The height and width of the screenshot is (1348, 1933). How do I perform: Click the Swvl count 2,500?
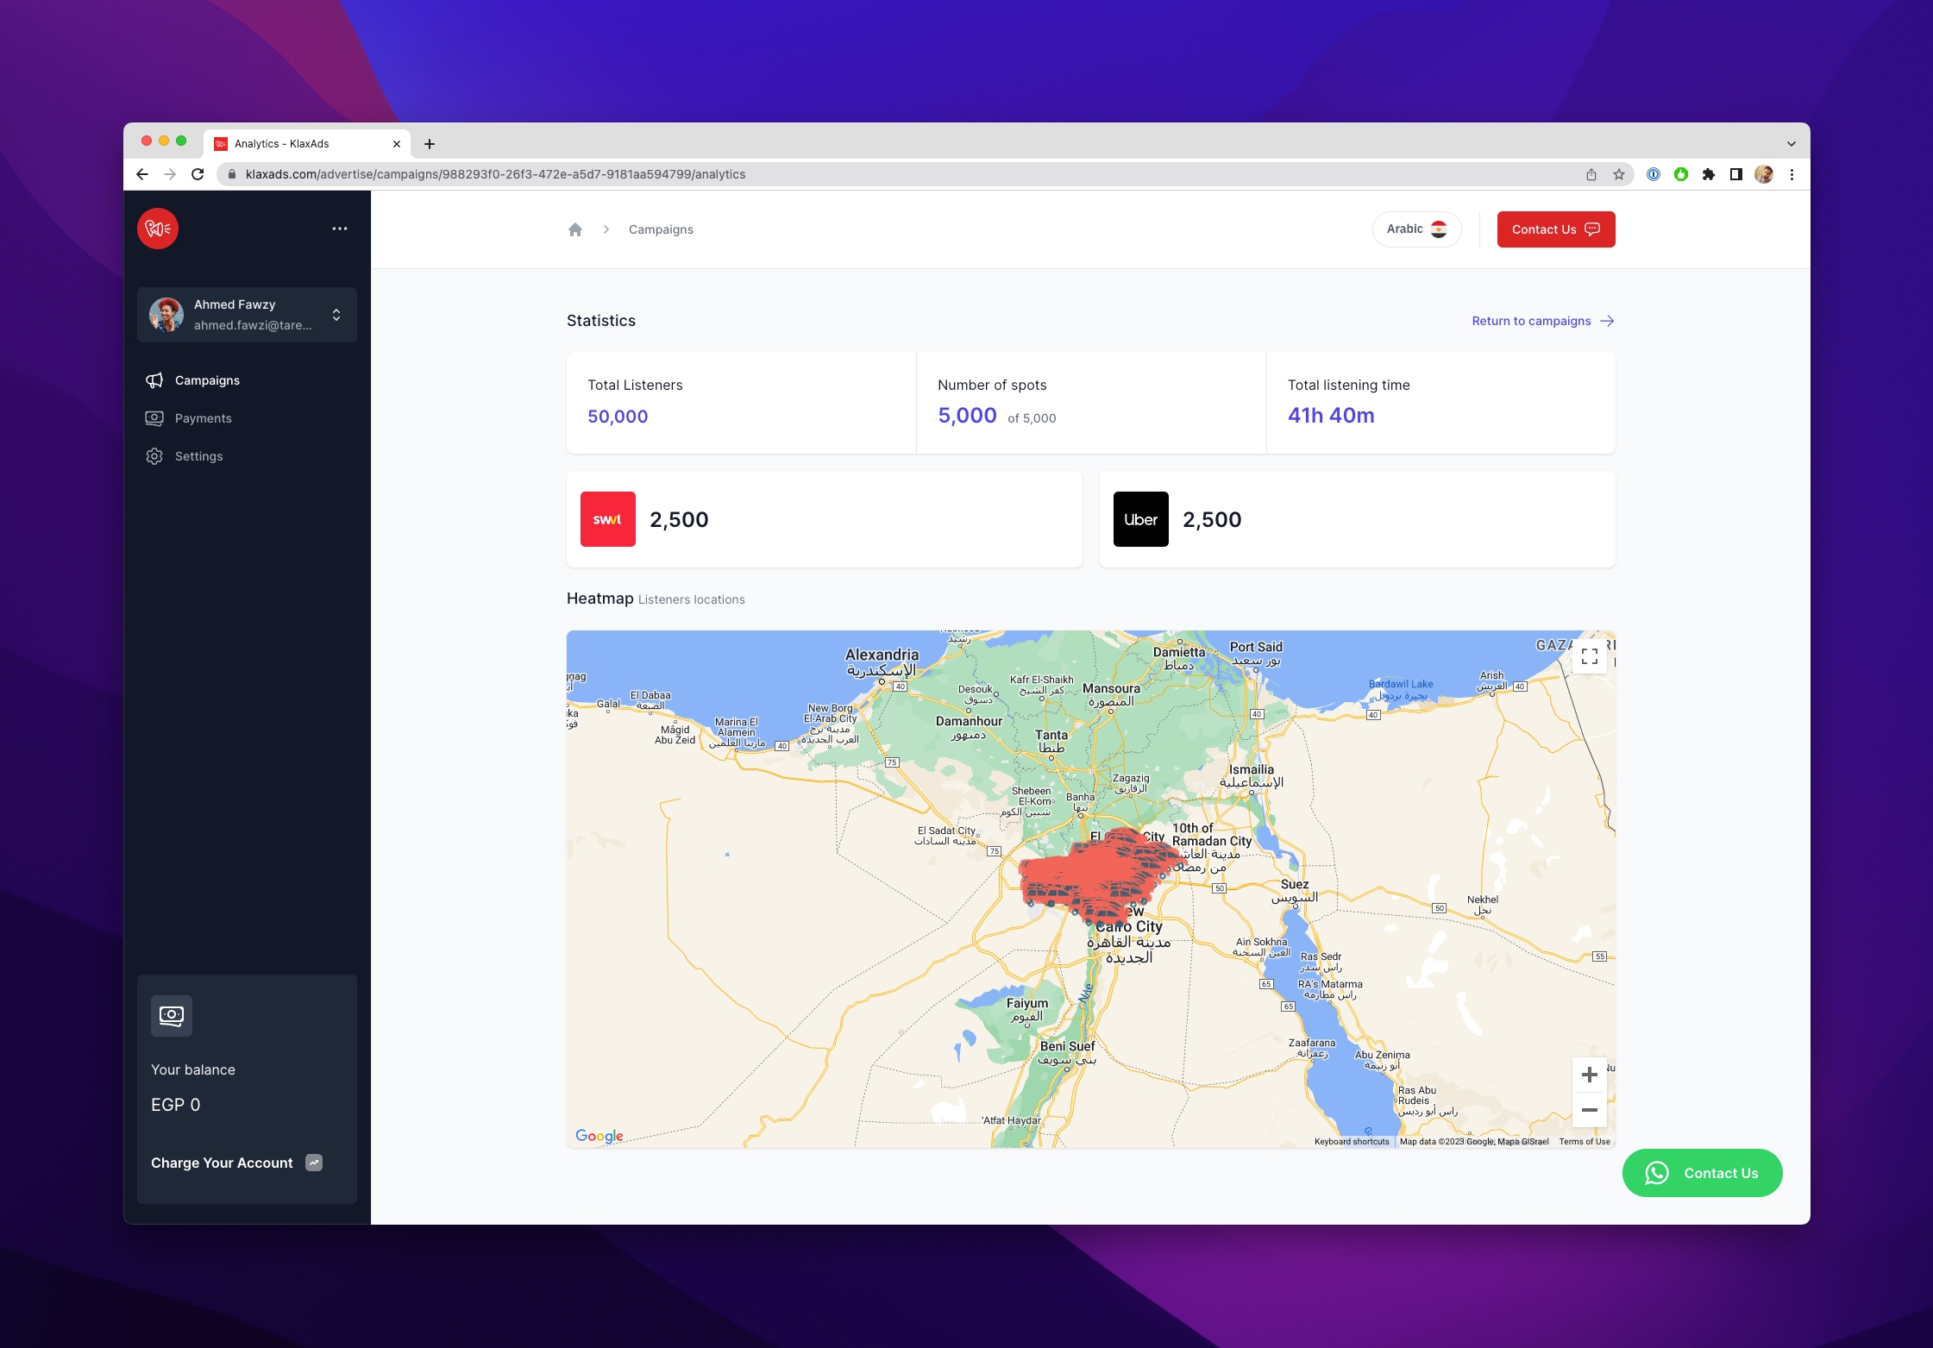pyautogui.click(x=679, y=519)
